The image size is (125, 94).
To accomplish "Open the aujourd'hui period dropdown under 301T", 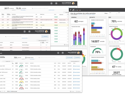I will [14, 10].
